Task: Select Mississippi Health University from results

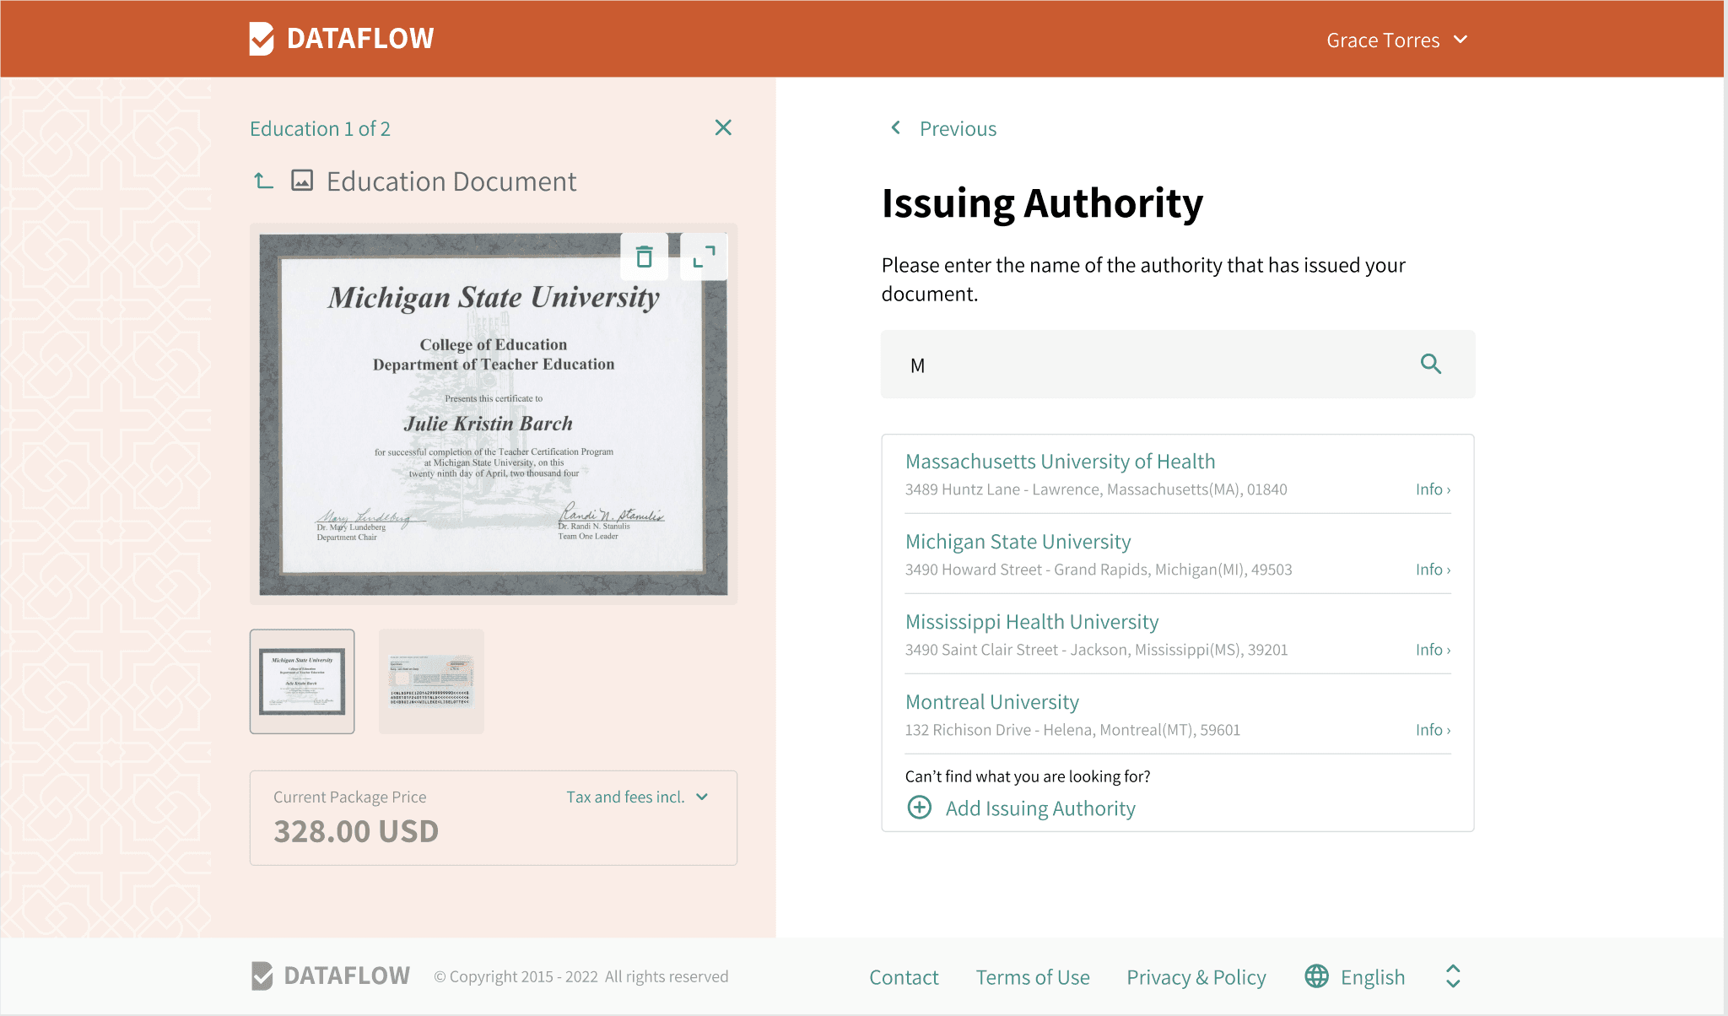Action: (x=1031, y=622)
